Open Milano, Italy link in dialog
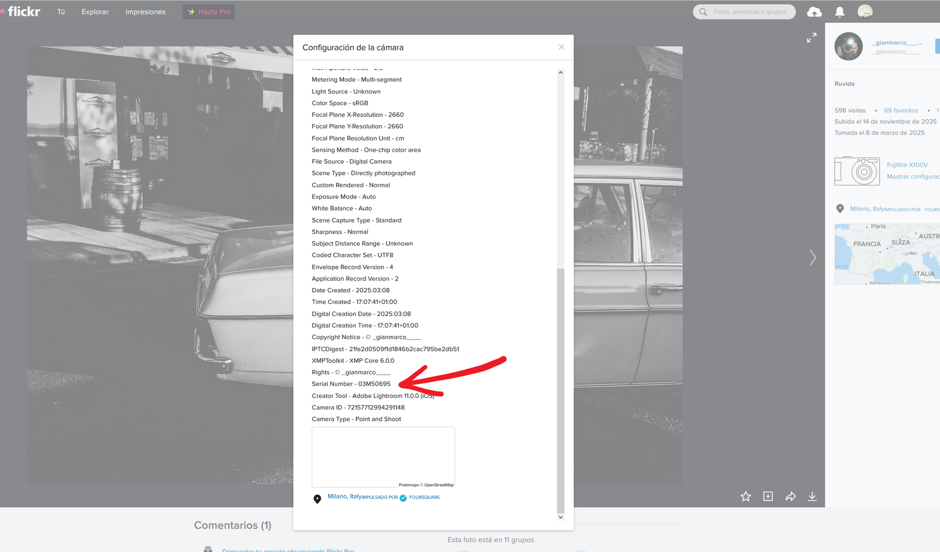The height and width of the screenshot is (552, 940). (x=344, y=497)
